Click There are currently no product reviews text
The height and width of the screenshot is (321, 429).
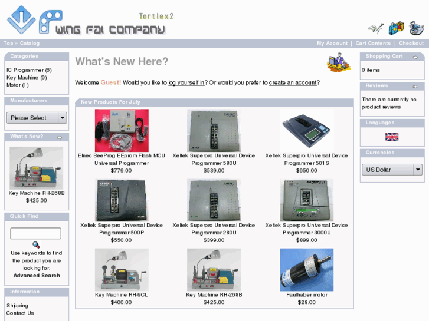click(x=389, y=103)
